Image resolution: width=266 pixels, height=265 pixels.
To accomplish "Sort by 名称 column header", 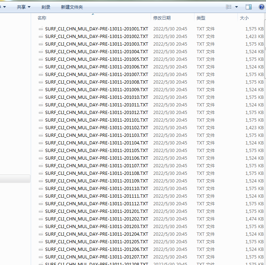I will (42, 18).
